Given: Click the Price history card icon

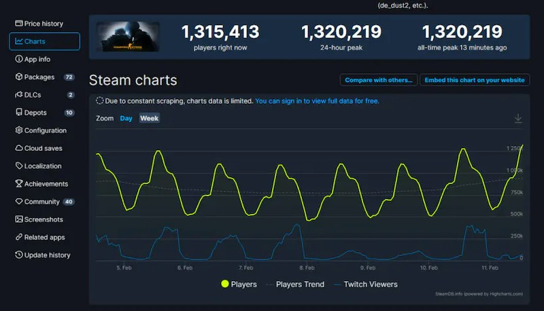Looking at the screenshot, I should [x=19, y=23].
